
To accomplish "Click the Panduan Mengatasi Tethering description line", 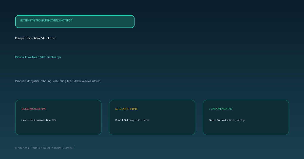I will [58, 81].
